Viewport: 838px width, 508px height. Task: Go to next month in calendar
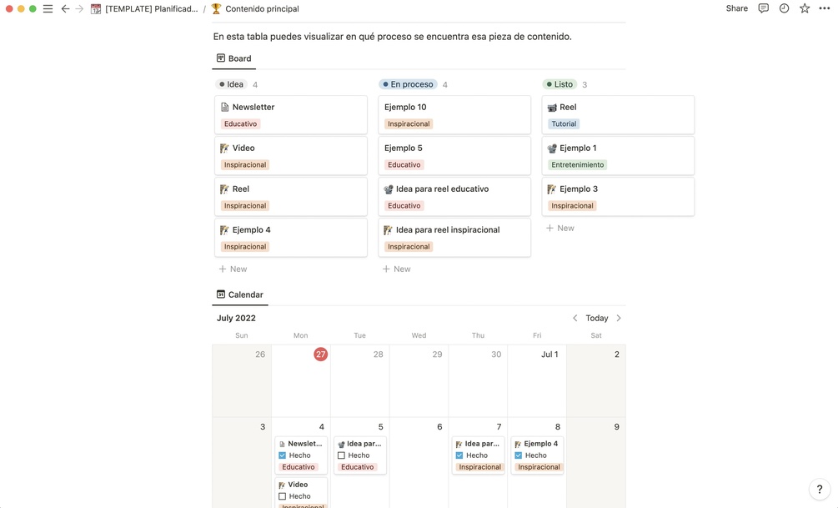(x=619, y=318)
